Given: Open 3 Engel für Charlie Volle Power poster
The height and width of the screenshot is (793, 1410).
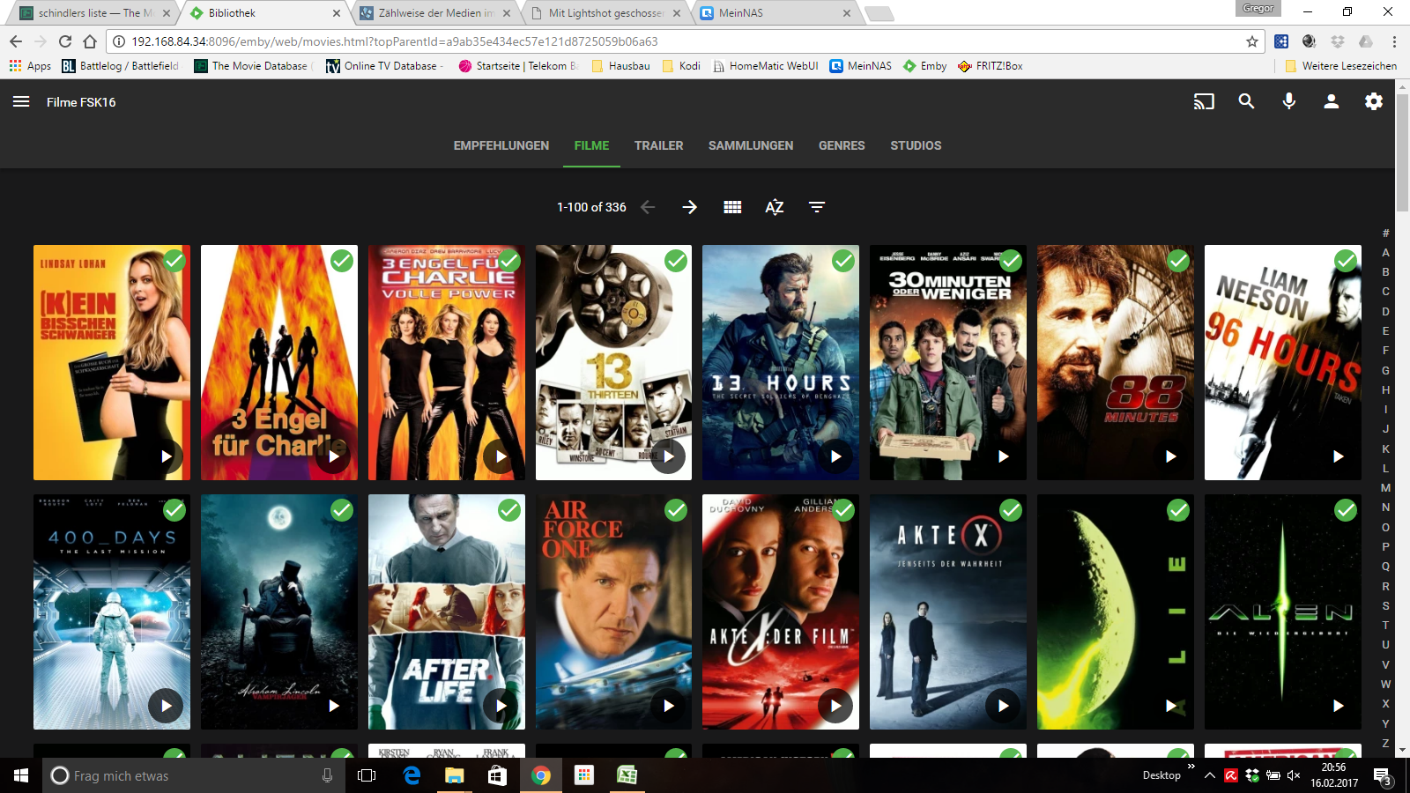Looking at the screenshot, I should pyautogui.click(x=447, y=362).
